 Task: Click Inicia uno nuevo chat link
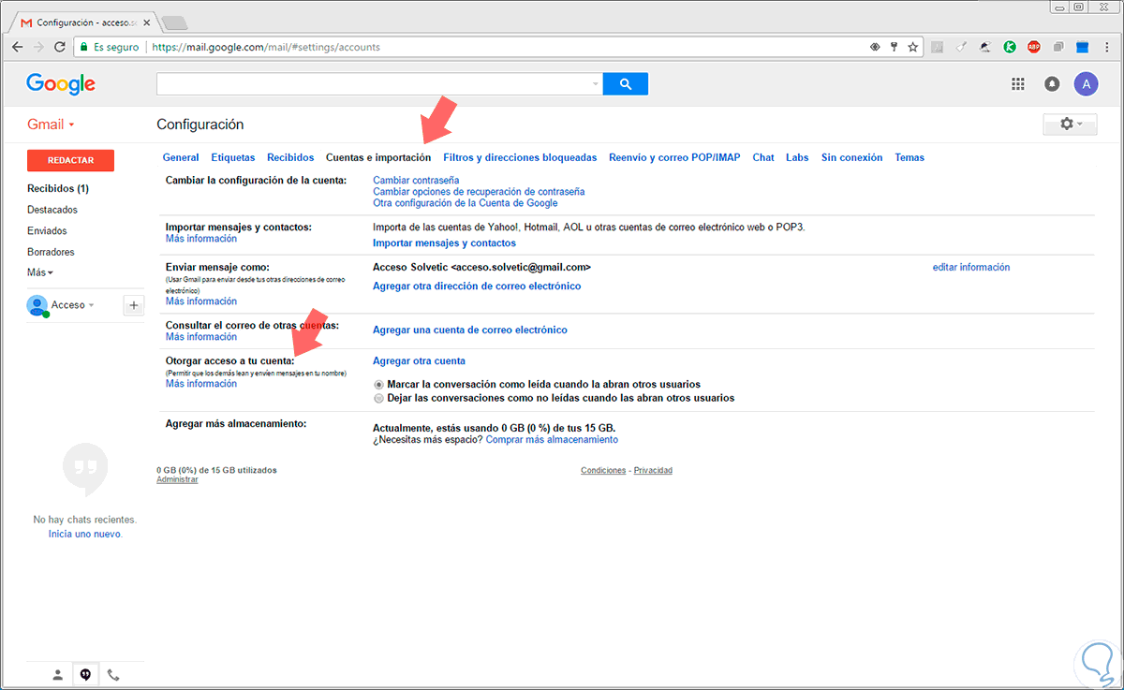click(x=85, y=534)
